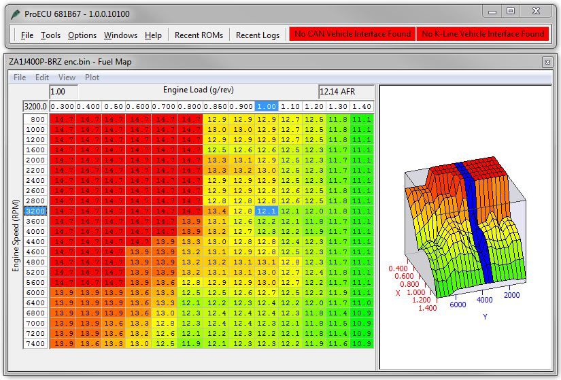Screen dimensions: 561x380
Task: Open the Plot menu in Fuel Map window
Action: click(92, 77)
